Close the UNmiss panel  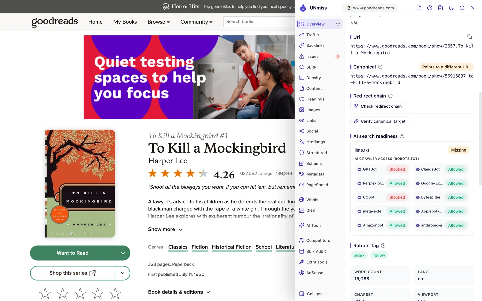[x=473, y=8]
